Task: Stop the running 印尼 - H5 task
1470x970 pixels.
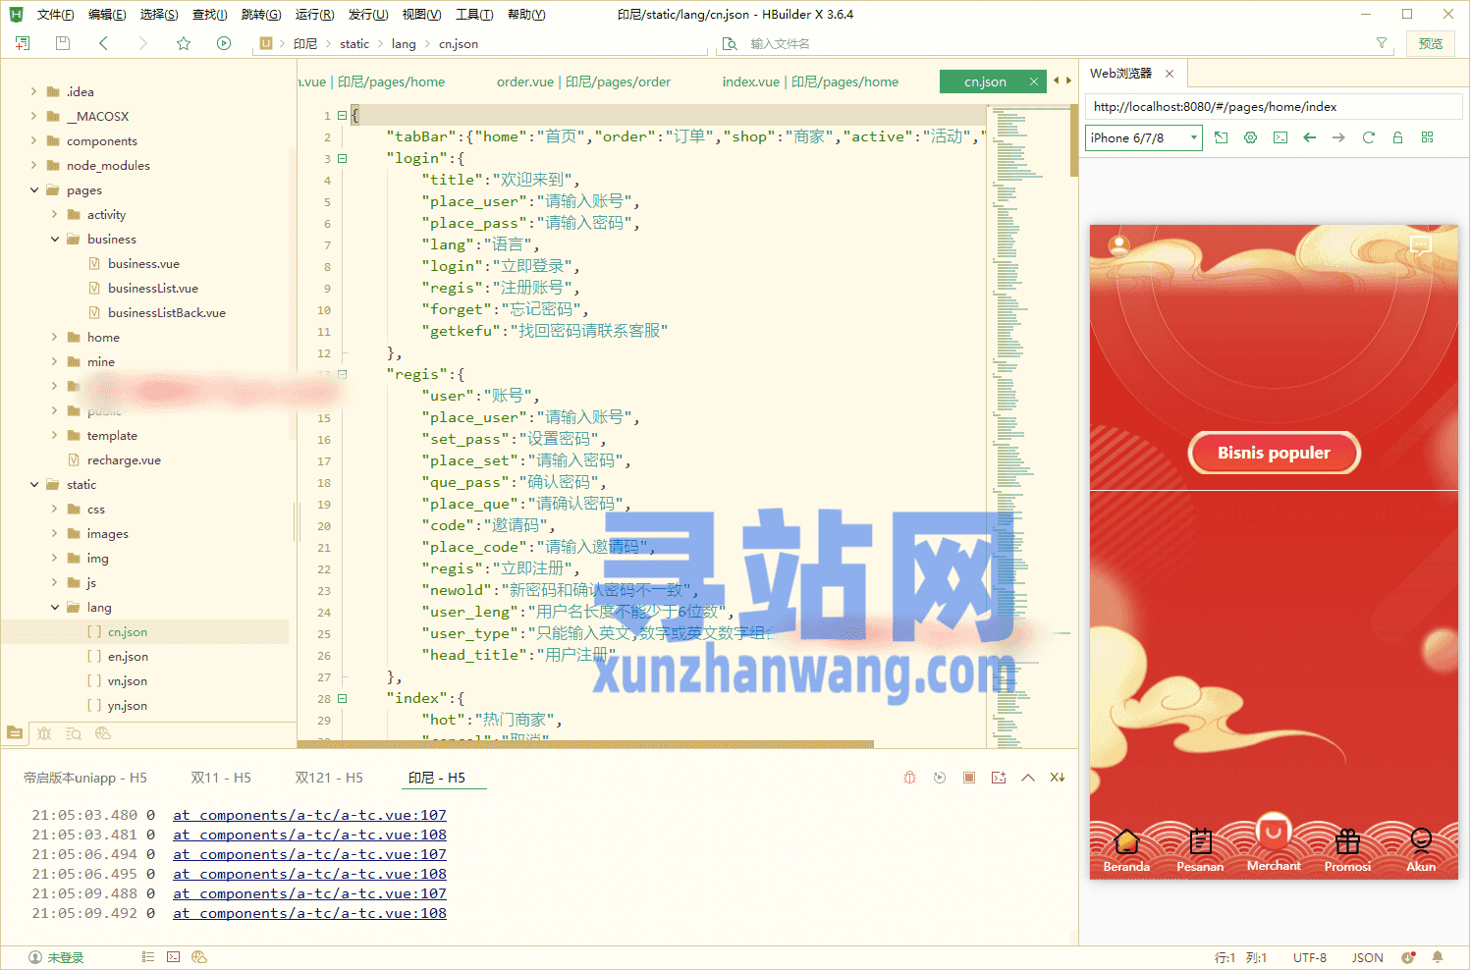Action: (969, 778)
